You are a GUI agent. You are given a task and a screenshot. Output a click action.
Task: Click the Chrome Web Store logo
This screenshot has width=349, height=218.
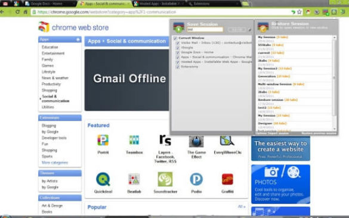(x=73, y=27)
